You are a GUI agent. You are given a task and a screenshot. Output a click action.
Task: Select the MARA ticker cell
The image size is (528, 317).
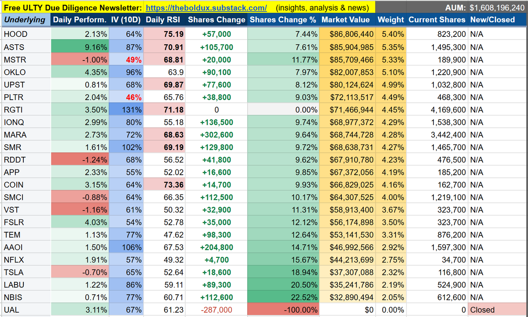(x=25, y=134)
